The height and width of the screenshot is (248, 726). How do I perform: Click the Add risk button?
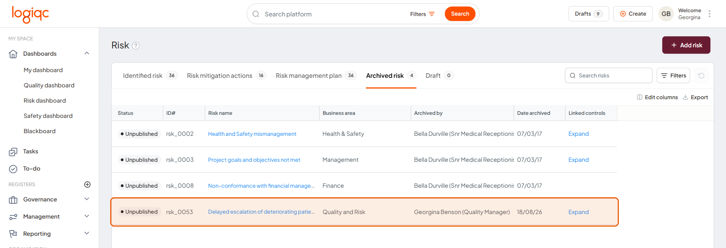point(686,45)
